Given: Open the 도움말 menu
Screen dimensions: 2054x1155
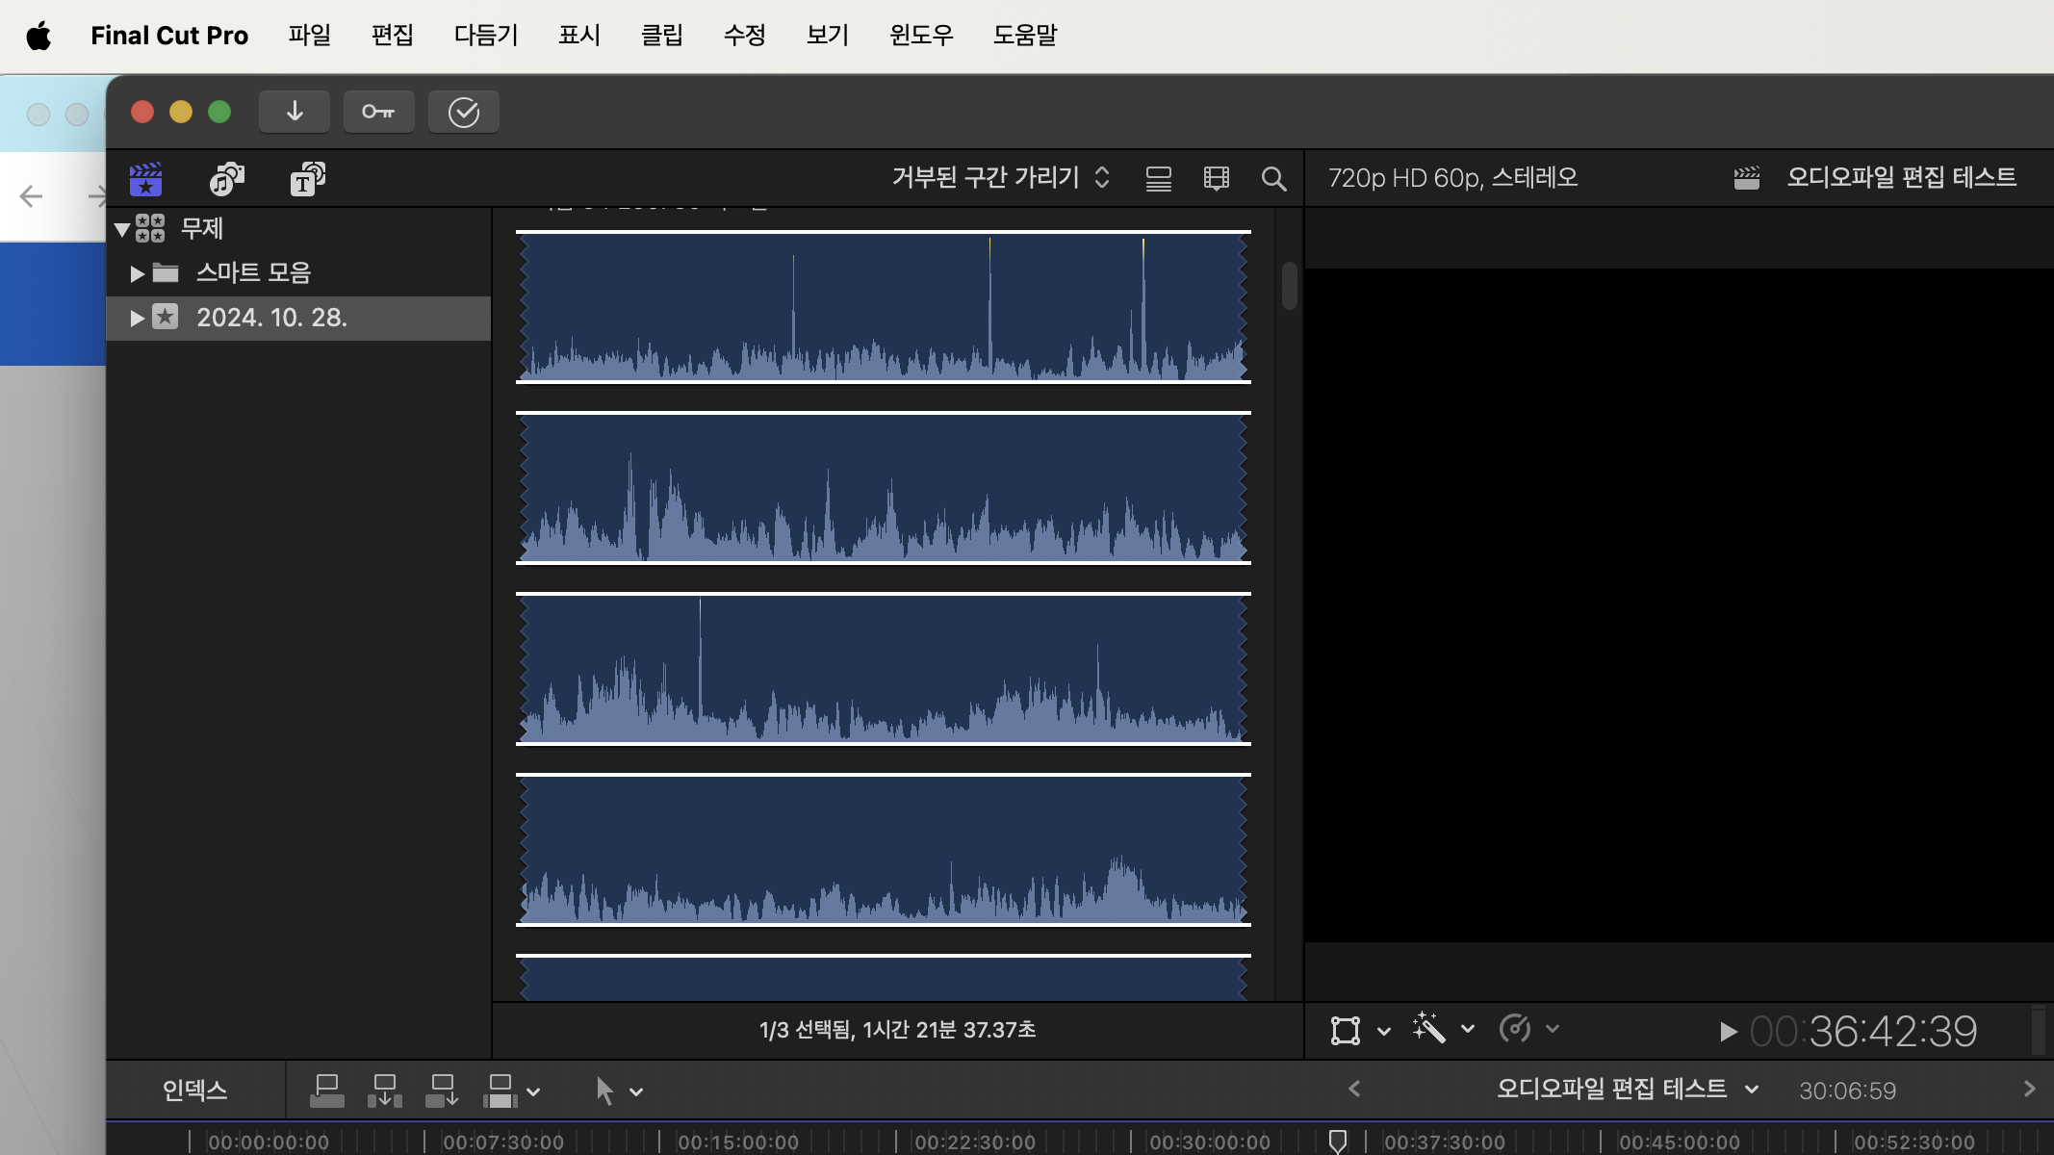Looking at the screenshot, I should [x=1025, y=36].
